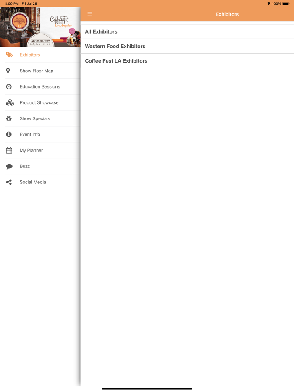Click the Event Info circle icon
The image size is (294, 392).
click(x=9, y=134)
